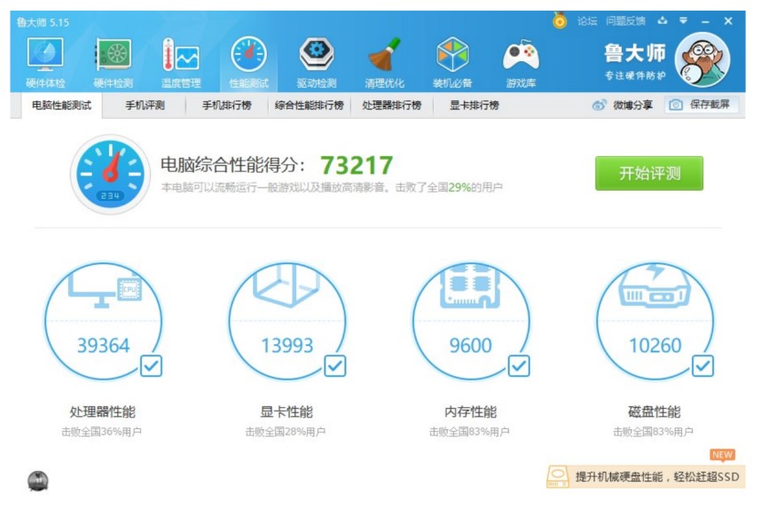Viewport: 761px width, 509px height.
Task: Click the 处理器性能 label
Action: tap(102, 412)
